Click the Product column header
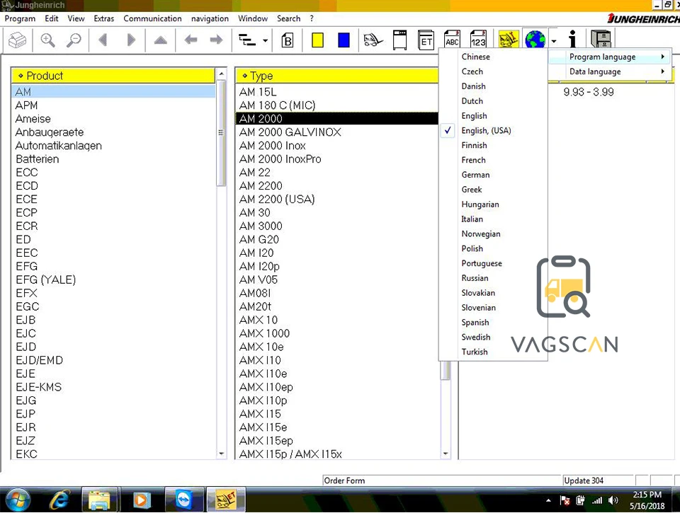Image resolution: width=680 pixels, height=513 pixels. pos(113,76)
